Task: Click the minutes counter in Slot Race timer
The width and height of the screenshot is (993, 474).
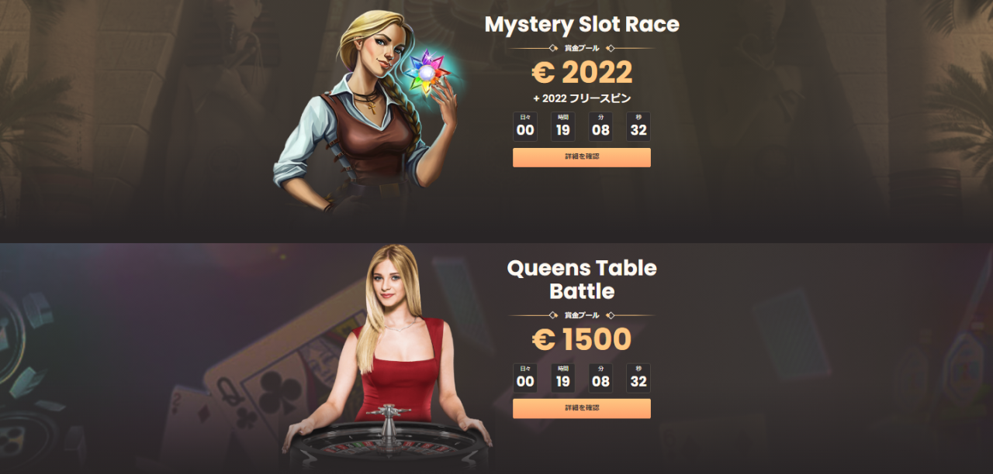Action: tap(600, 126)
